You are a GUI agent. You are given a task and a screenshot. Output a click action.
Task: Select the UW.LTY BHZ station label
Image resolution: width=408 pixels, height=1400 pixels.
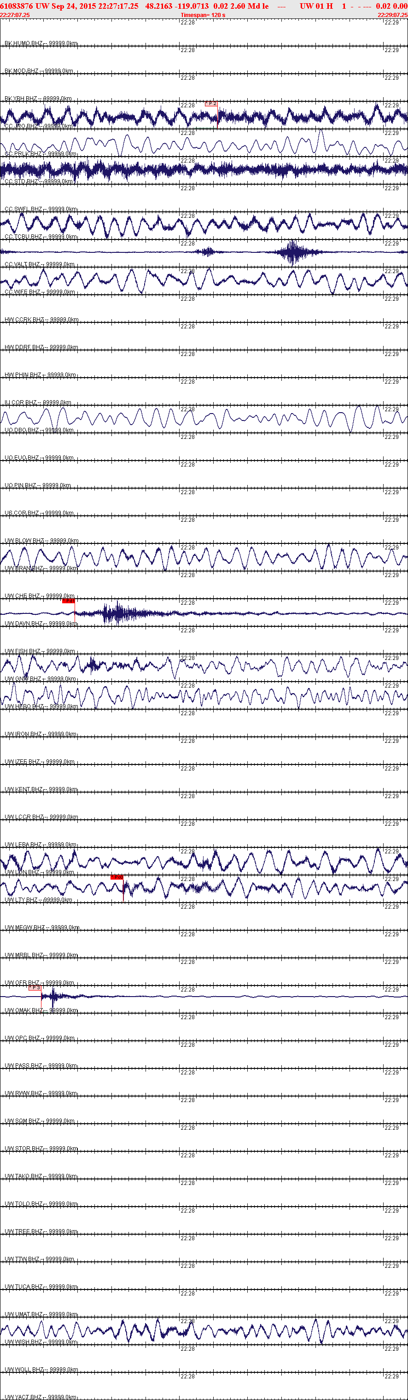point(39,900)
